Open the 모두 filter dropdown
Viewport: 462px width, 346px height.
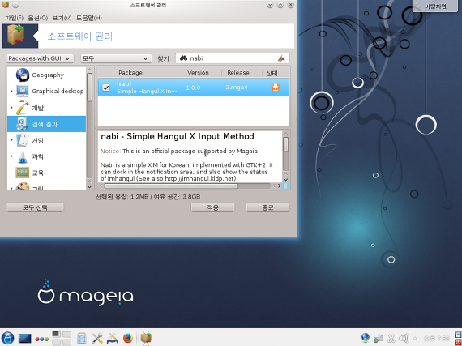(x=116, y=58)
